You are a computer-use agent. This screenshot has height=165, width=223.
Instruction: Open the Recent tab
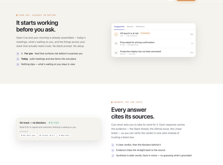coord(130,26)
